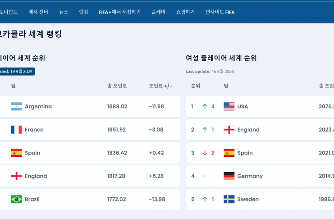
Task: Open the Germany team row
Action: [x=250, y=176]
